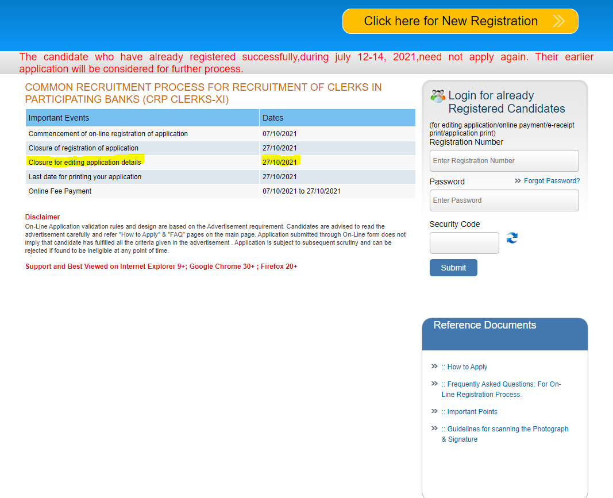613x498 pixels.
Task: Click the chevron icon before Forgot Password
Action: (x=518, y=180)
